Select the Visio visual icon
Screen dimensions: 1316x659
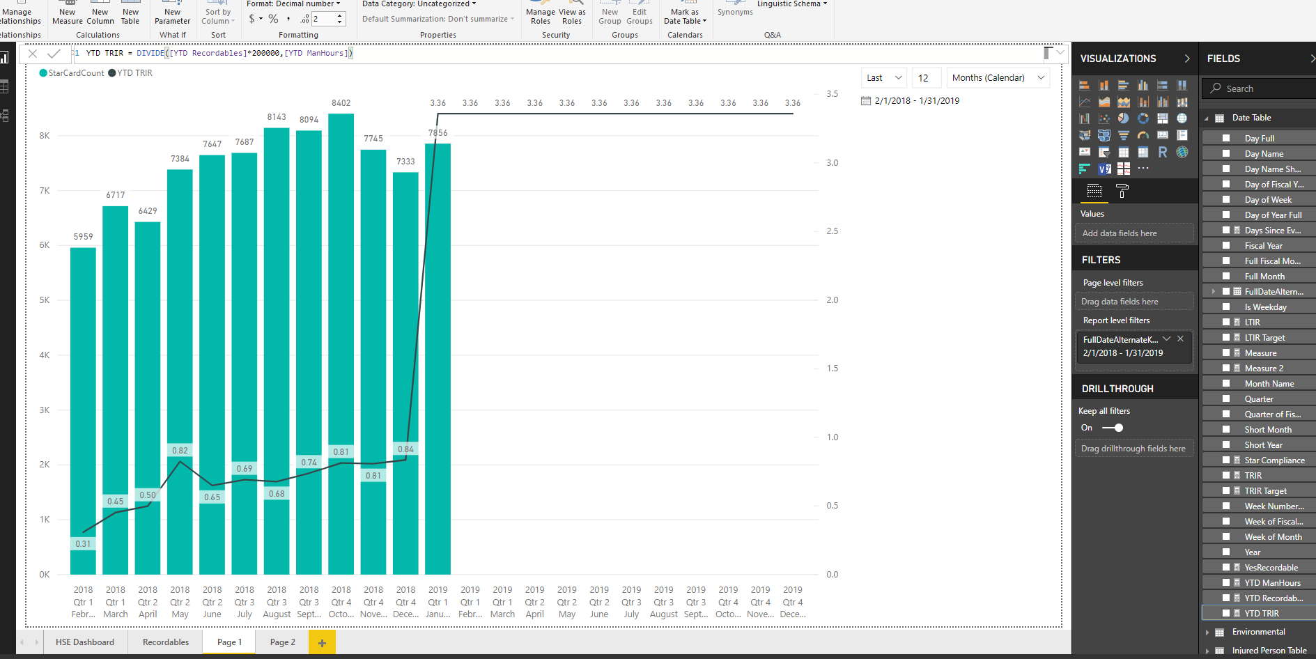(x=1104, y=169)
